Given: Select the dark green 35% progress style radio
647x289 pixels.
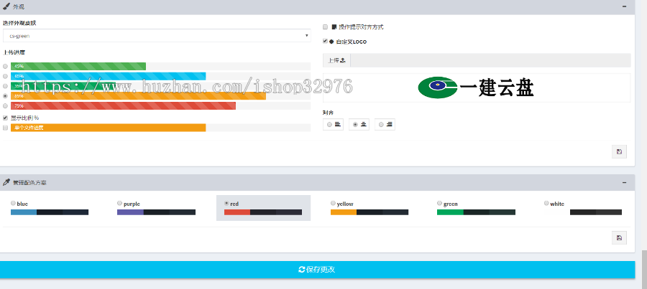Looking at the screenshot, I should click(5, 86).
